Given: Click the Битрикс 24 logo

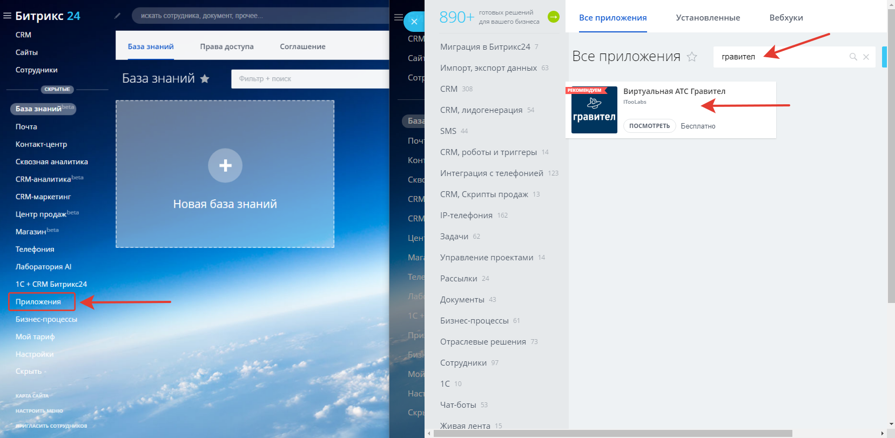Looking at the screenshot, I should click(x=48, y=16).
